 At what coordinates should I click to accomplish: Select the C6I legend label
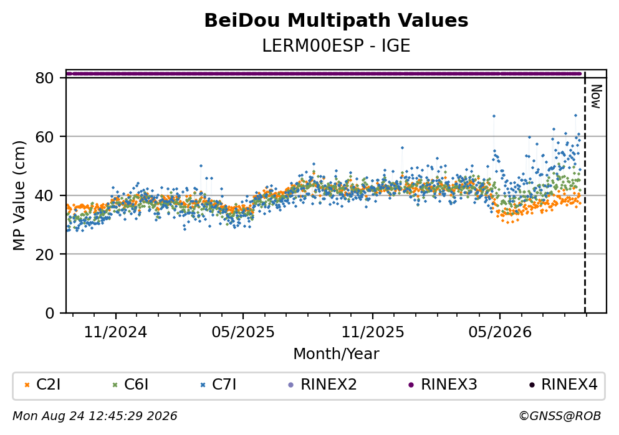click(x=136, y=385)
